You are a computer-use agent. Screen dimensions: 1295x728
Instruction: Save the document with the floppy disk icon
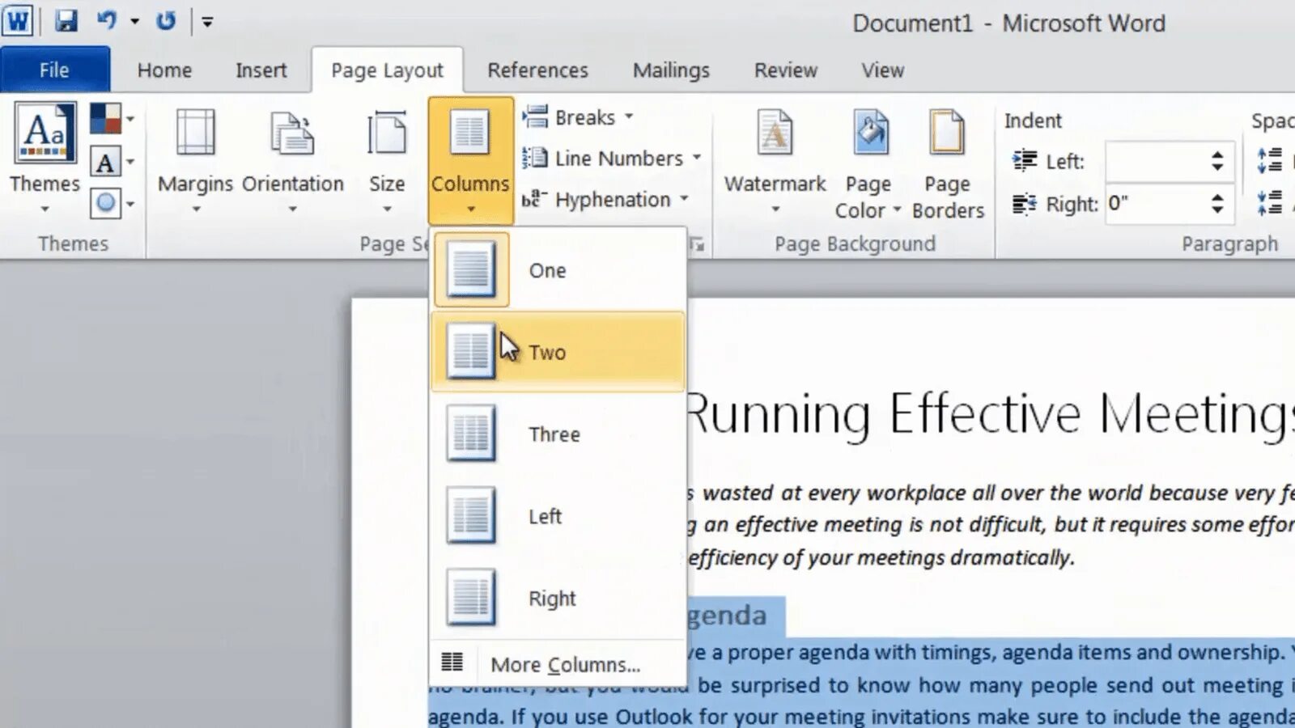(x=66, y=20)
